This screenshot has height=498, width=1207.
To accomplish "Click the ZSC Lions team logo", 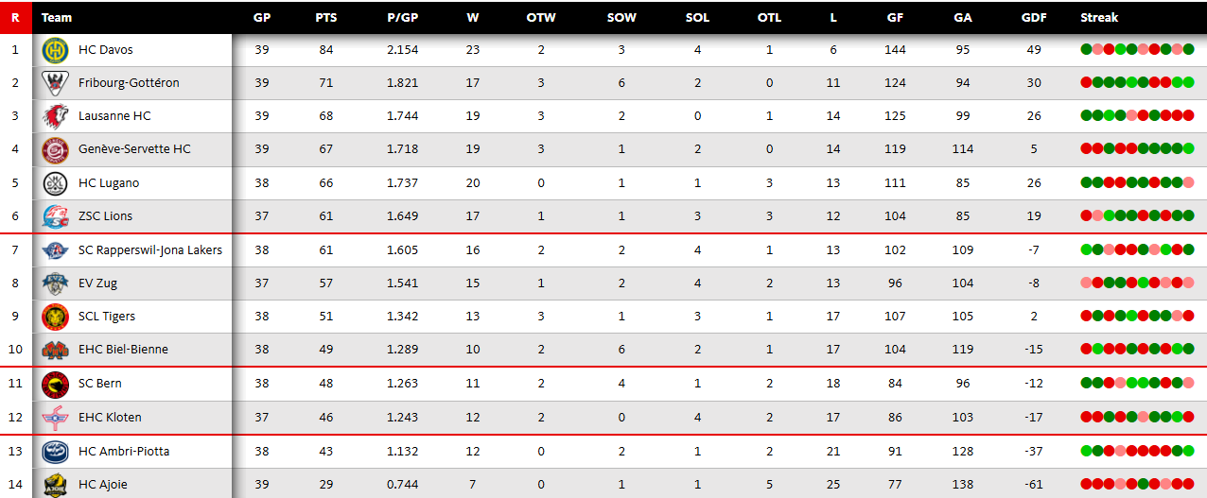I will point(55,216).
